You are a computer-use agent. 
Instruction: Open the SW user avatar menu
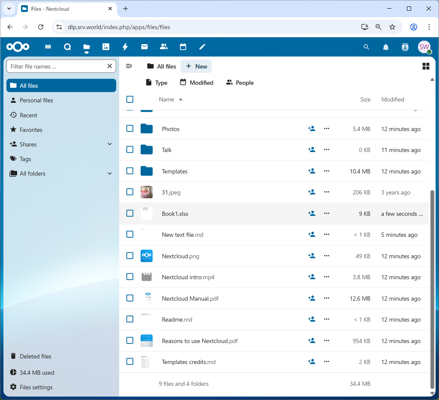[x=424, y=47]
